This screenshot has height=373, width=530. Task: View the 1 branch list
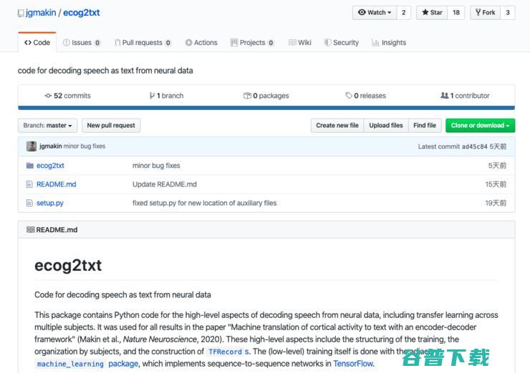click(166, 96)
